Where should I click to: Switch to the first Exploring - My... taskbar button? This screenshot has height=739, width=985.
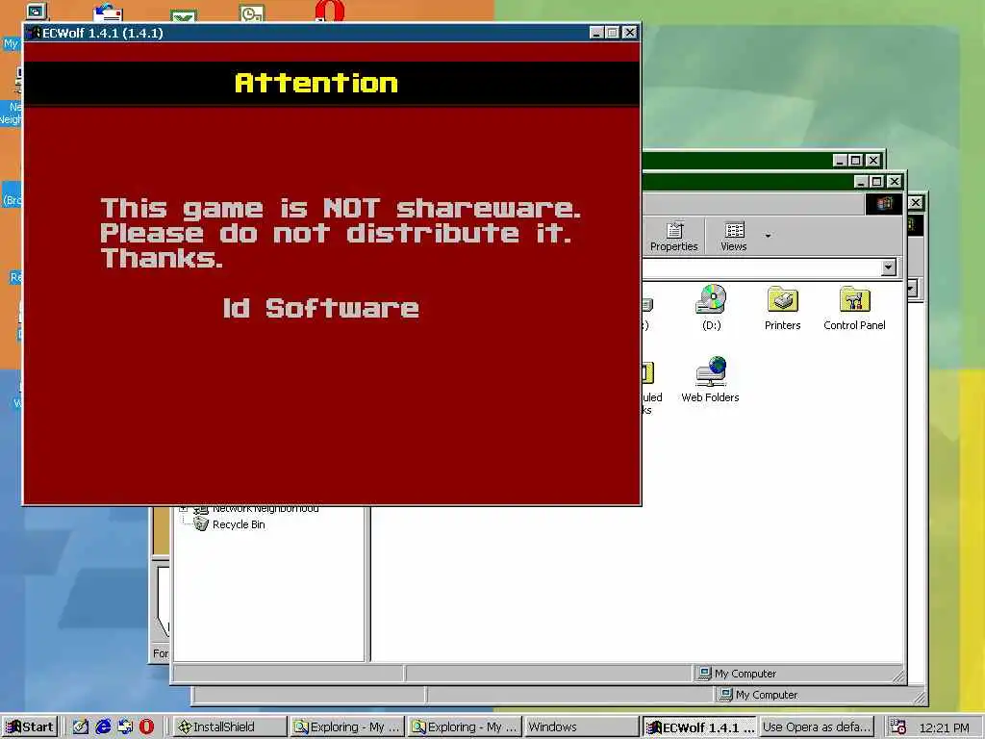click(x=346, y=726)
